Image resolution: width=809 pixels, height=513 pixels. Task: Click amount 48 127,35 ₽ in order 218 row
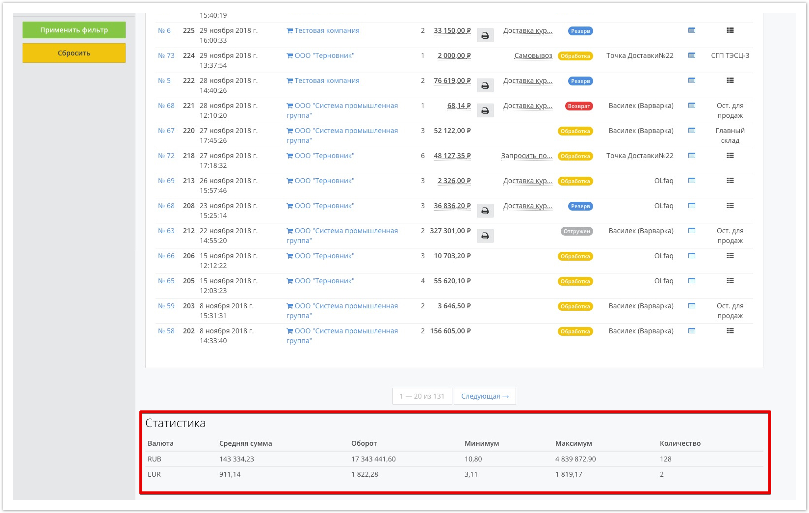coord(452,156)
